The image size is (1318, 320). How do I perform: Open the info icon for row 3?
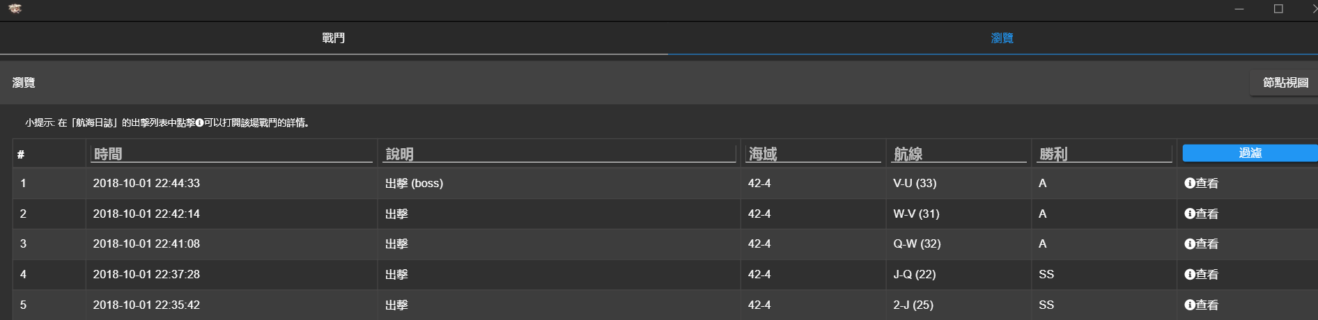pyautogui.click(x=1190, y=244)
